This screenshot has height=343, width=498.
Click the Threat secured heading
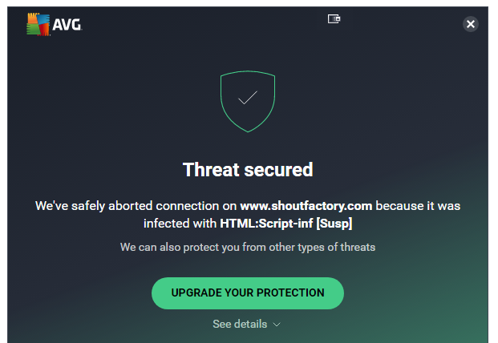click(248, 169)
